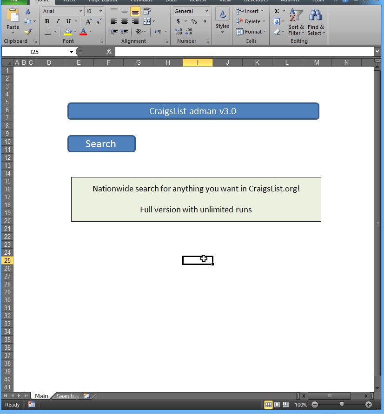The height and width of the screenshot is (414, 384).
Task: Click the Insert Worksheet tab icon
Action: click(x=86, y=396)
